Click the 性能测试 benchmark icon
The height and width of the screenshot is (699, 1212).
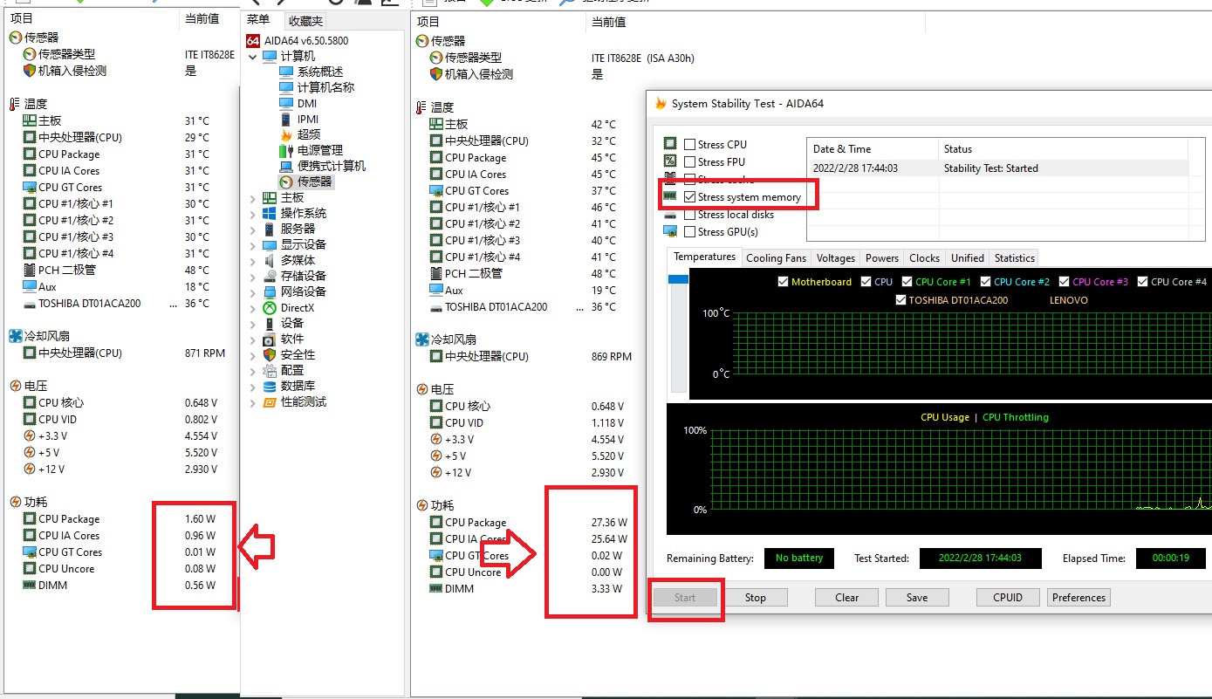[270, 402]
